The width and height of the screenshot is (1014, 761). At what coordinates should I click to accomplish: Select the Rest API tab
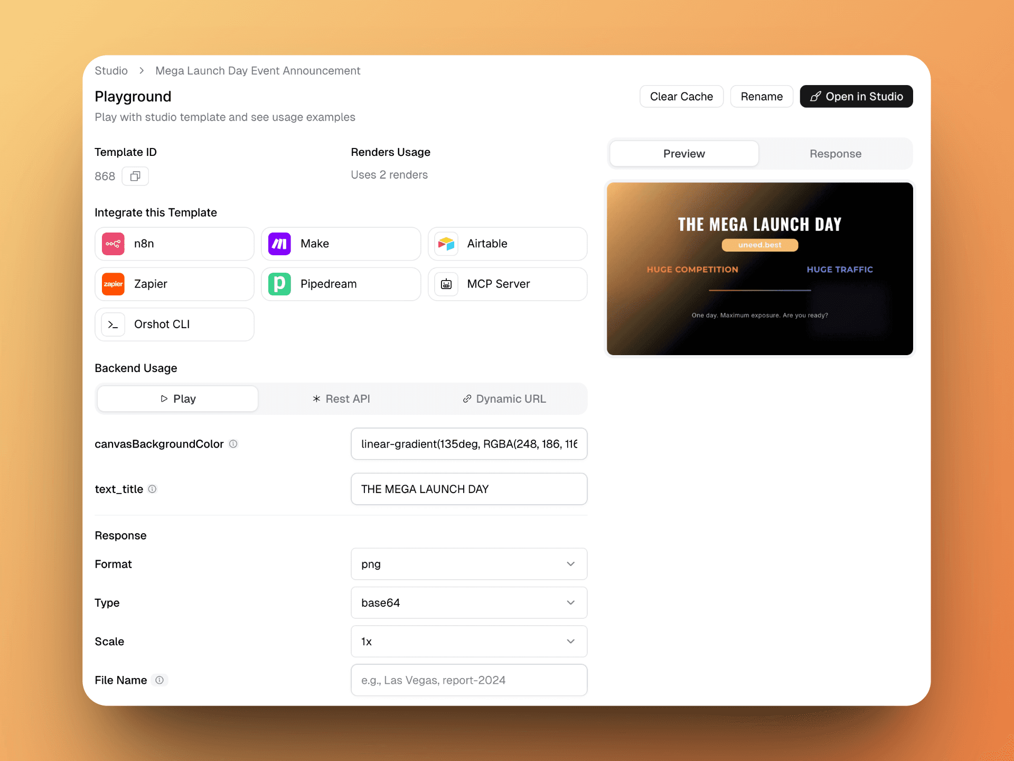click(x=341, y=398)
